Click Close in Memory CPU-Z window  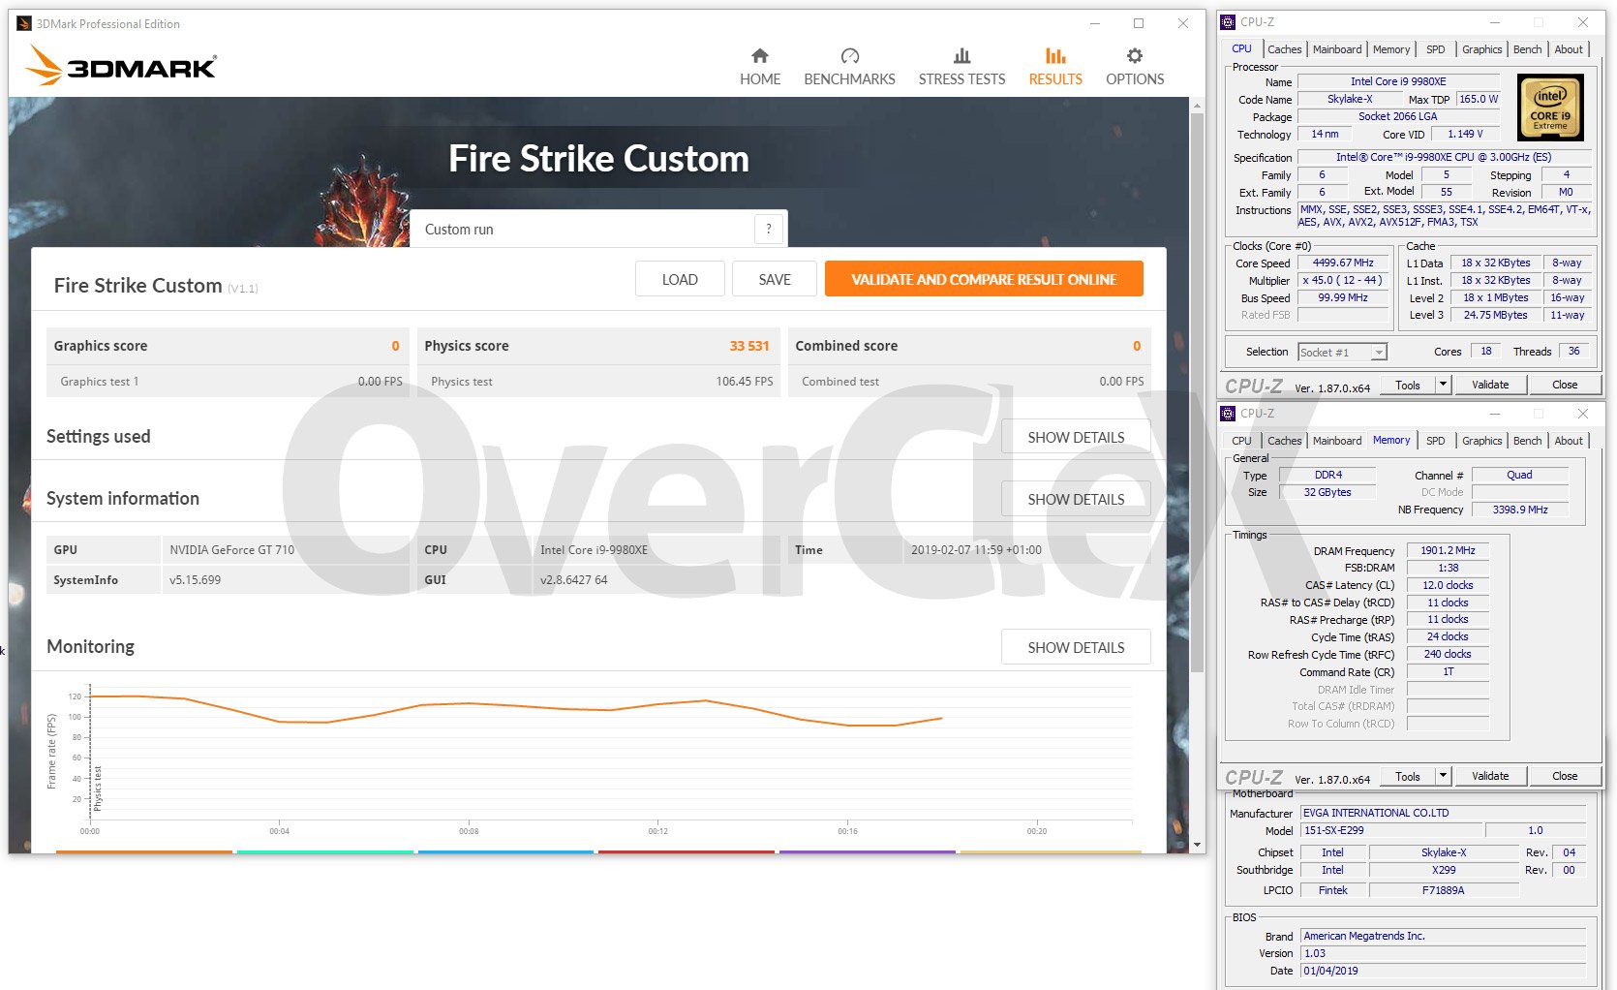coord(1565,776)
